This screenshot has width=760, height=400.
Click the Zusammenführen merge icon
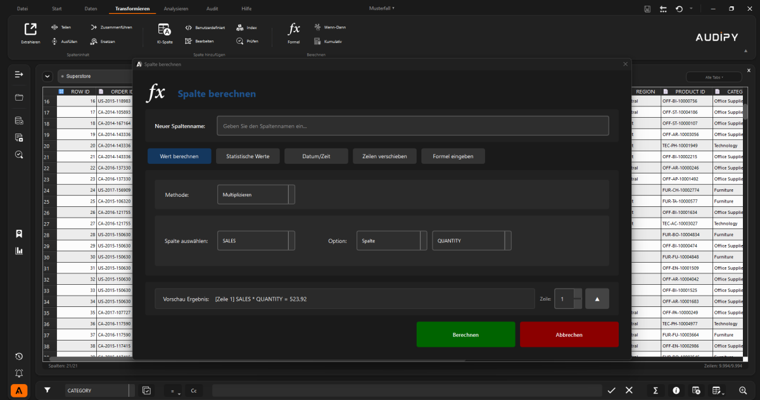pos(94,27)
